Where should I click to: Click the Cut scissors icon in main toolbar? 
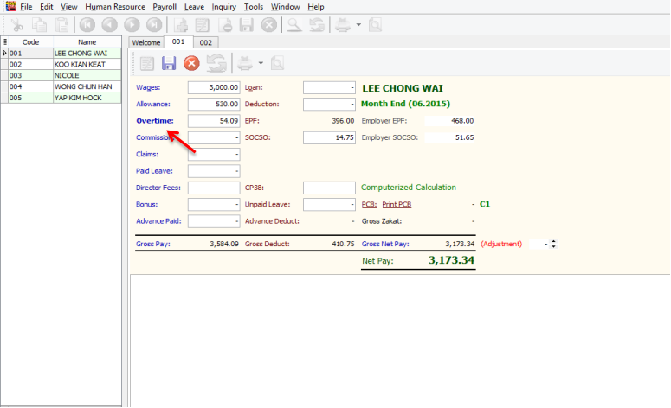pos(16,25)
